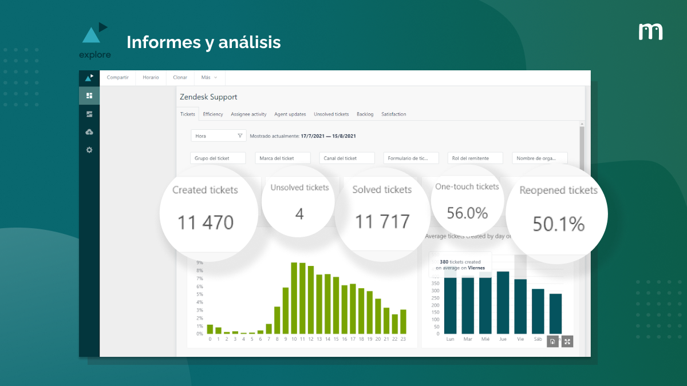Viewport: 687px width, 386px height.
Task: Open the Settings gear icon in sidebar
Action: tap(89, 150)
